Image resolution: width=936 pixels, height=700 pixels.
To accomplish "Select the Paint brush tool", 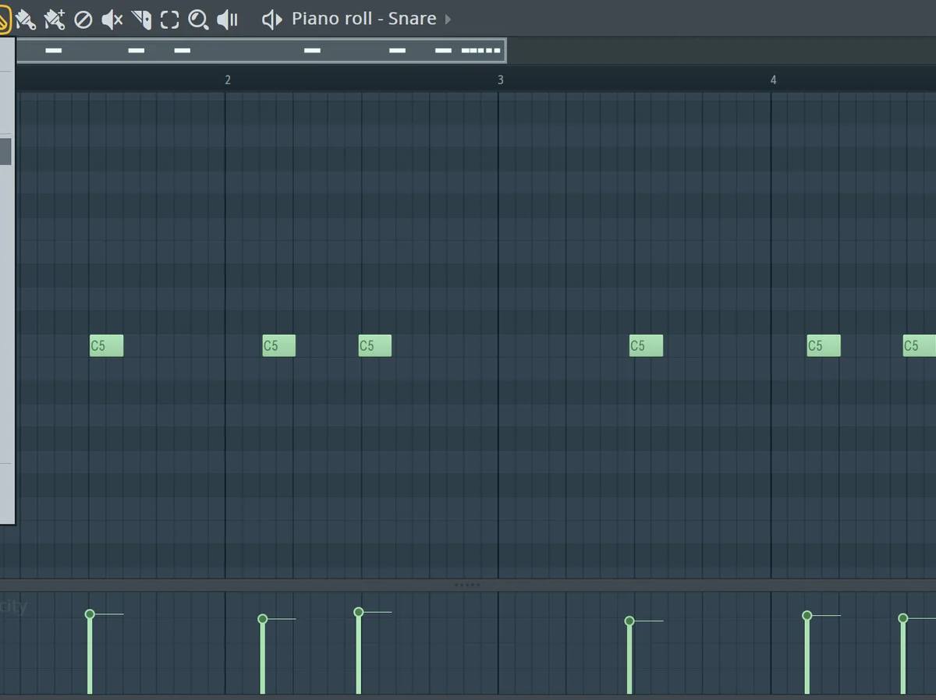I will click(x=26, y=19).
